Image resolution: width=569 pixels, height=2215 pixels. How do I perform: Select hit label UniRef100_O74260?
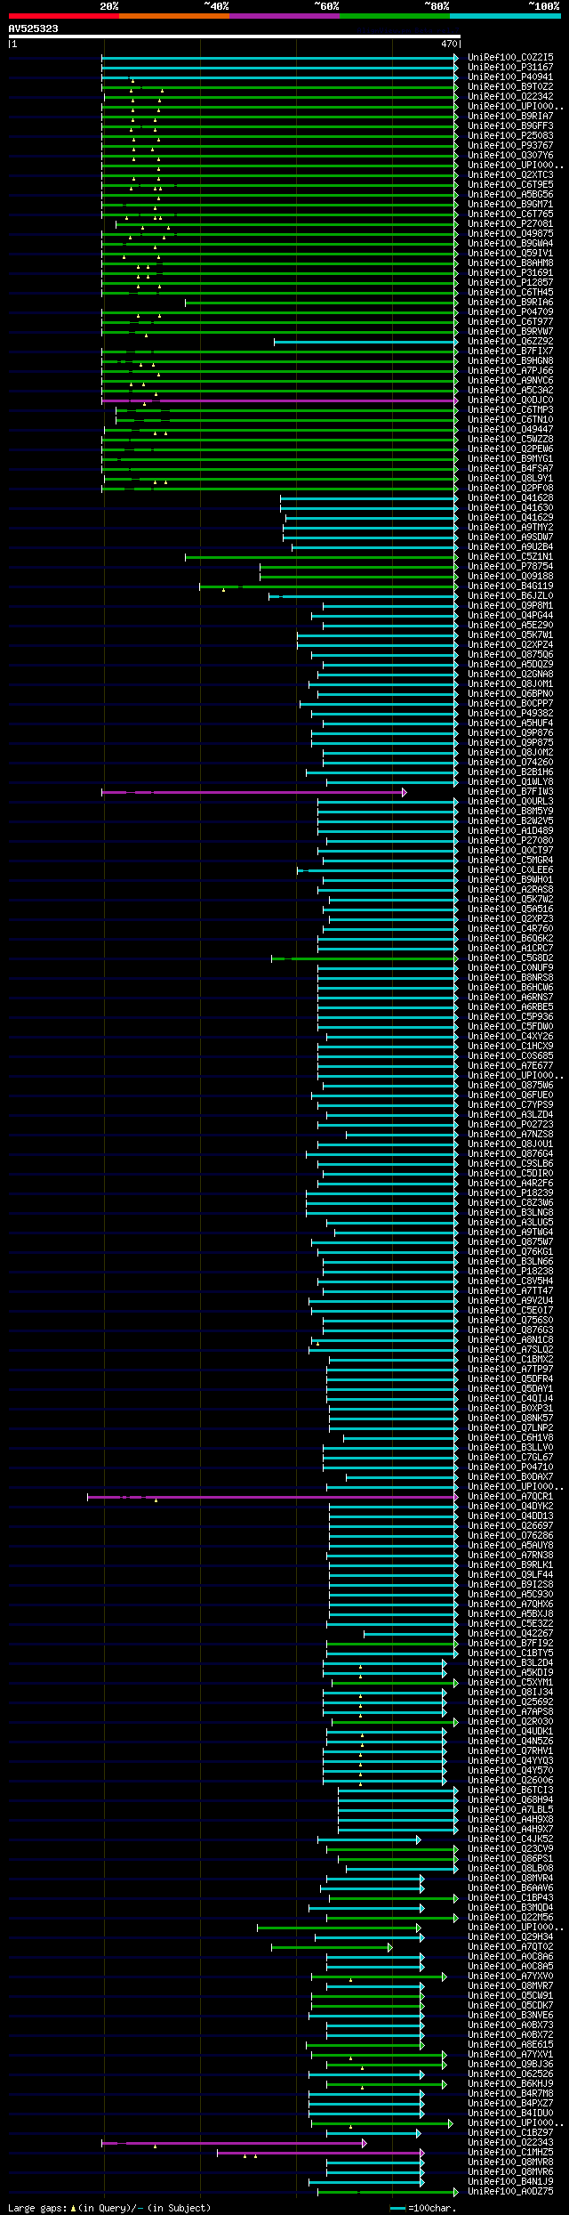[510, 763]
